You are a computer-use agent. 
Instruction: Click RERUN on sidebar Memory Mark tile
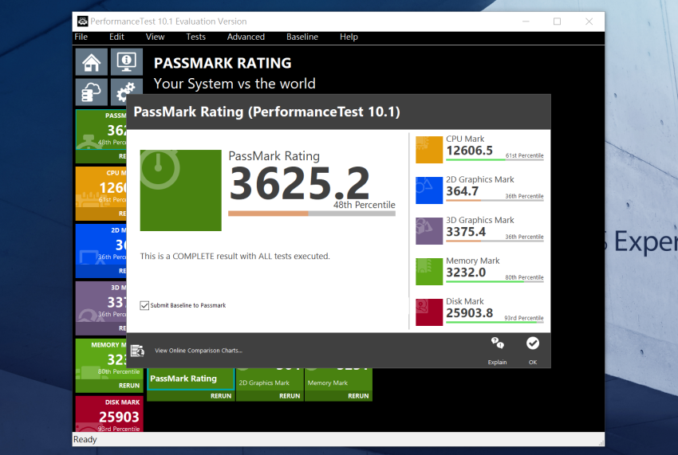pyautogui.click(x=129, y=386)
